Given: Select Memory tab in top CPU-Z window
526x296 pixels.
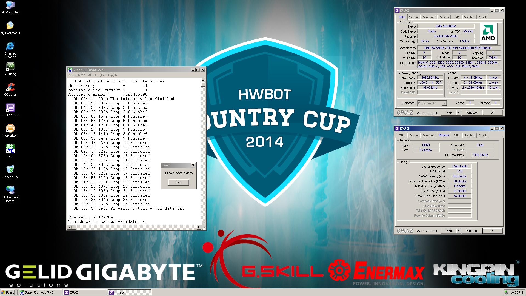Looking at the screenshot, I should [x=444, y=17].
